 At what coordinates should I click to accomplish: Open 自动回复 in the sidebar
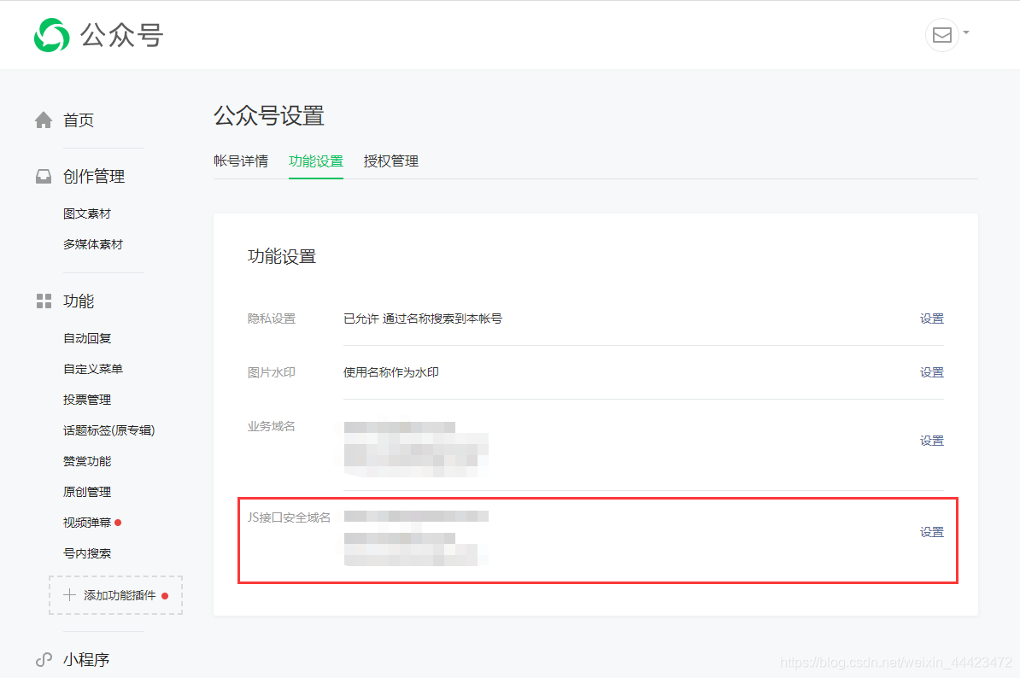[x=86, y=337]
